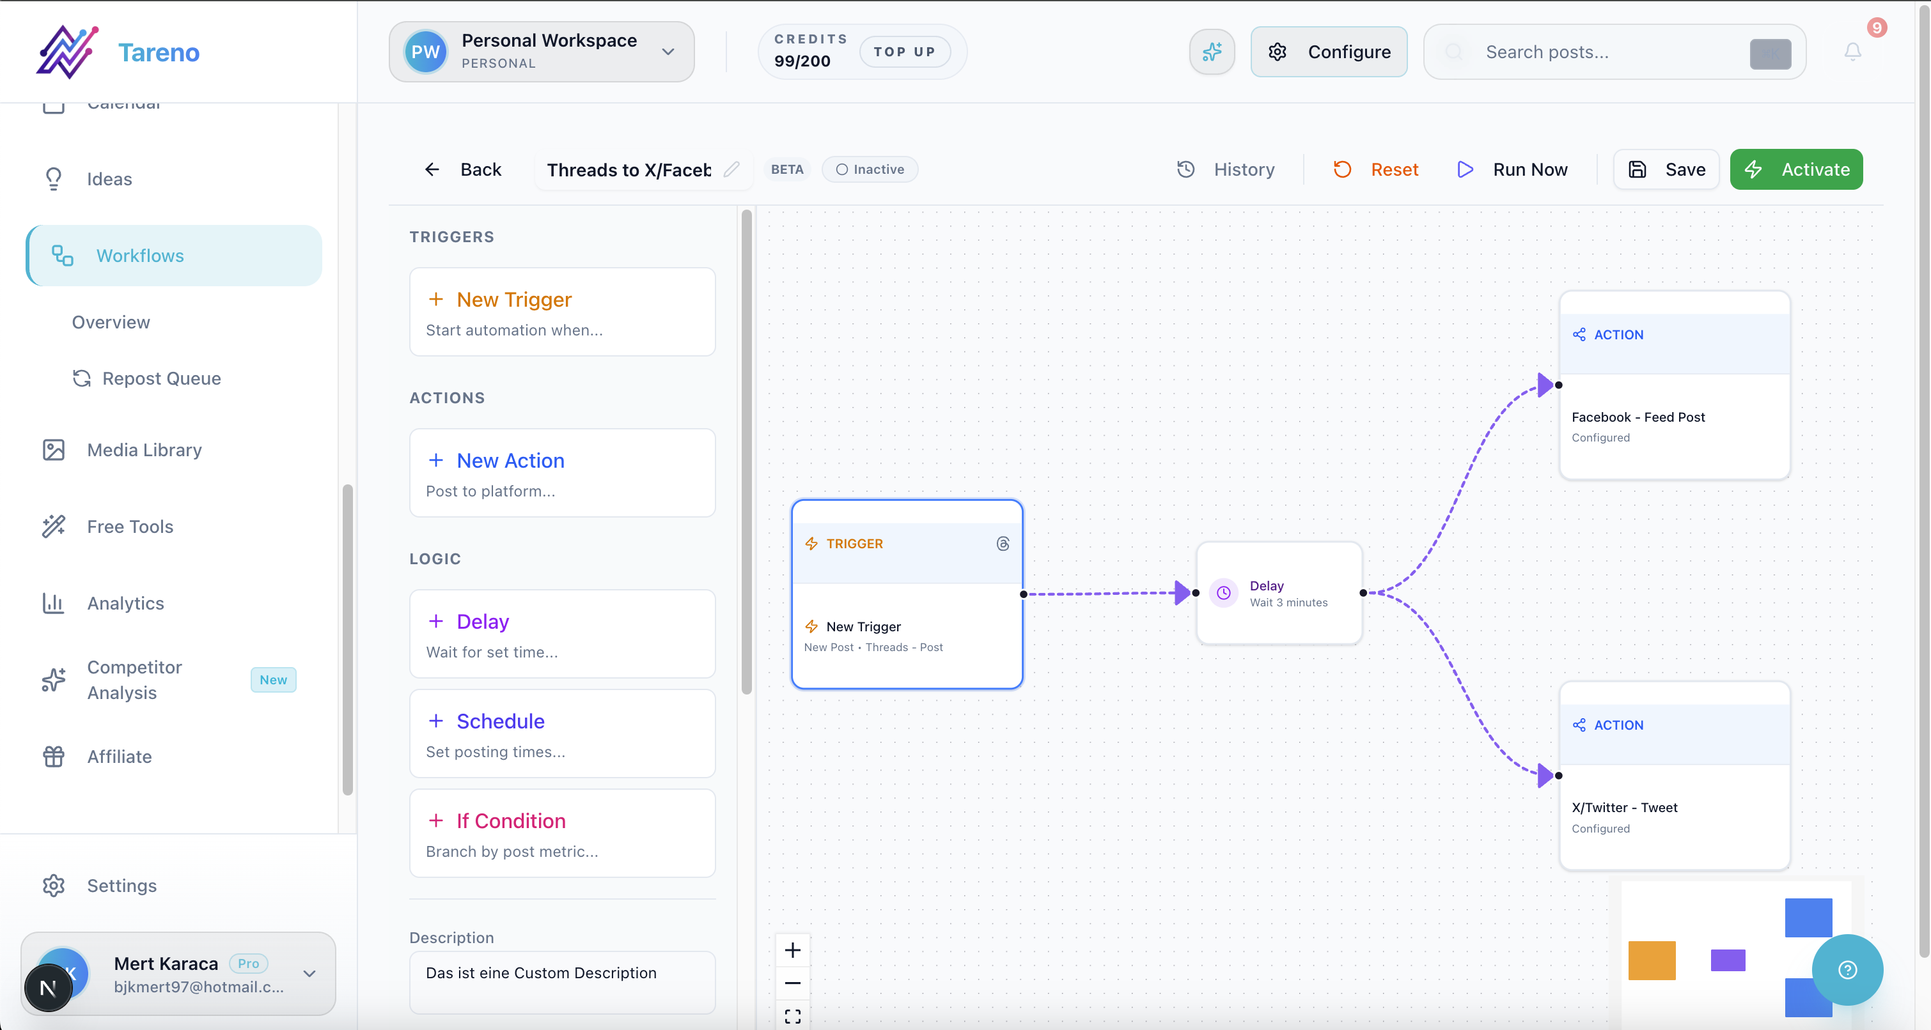1931x1030 pixels.
Task: Add a Schedule logic block
Action: point(562,734)
